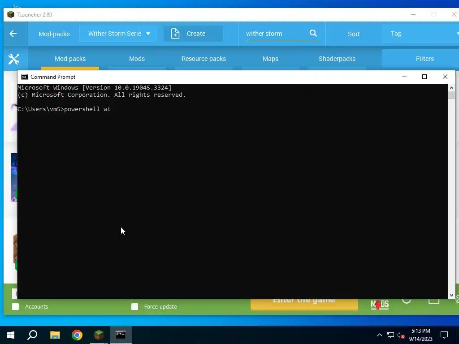Image resolution: width=459 pixels, height=344 pixels.
Task: Open TLauncher tools wrench icon
Action: point(14,59)
